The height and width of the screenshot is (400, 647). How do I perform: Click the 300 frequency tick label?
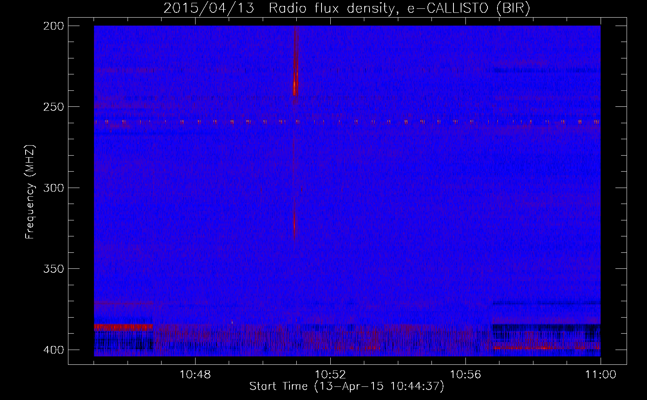click(54, 188)
